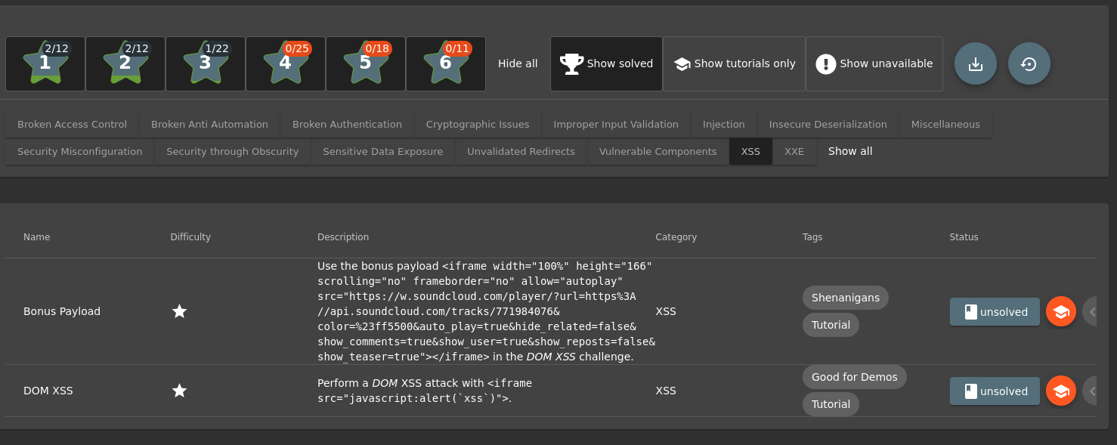
Task: Filter by Insecure Deserialization category
Action: point(828,124)
